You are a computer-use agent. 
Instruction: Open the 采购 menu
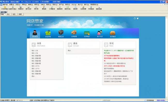24,4
